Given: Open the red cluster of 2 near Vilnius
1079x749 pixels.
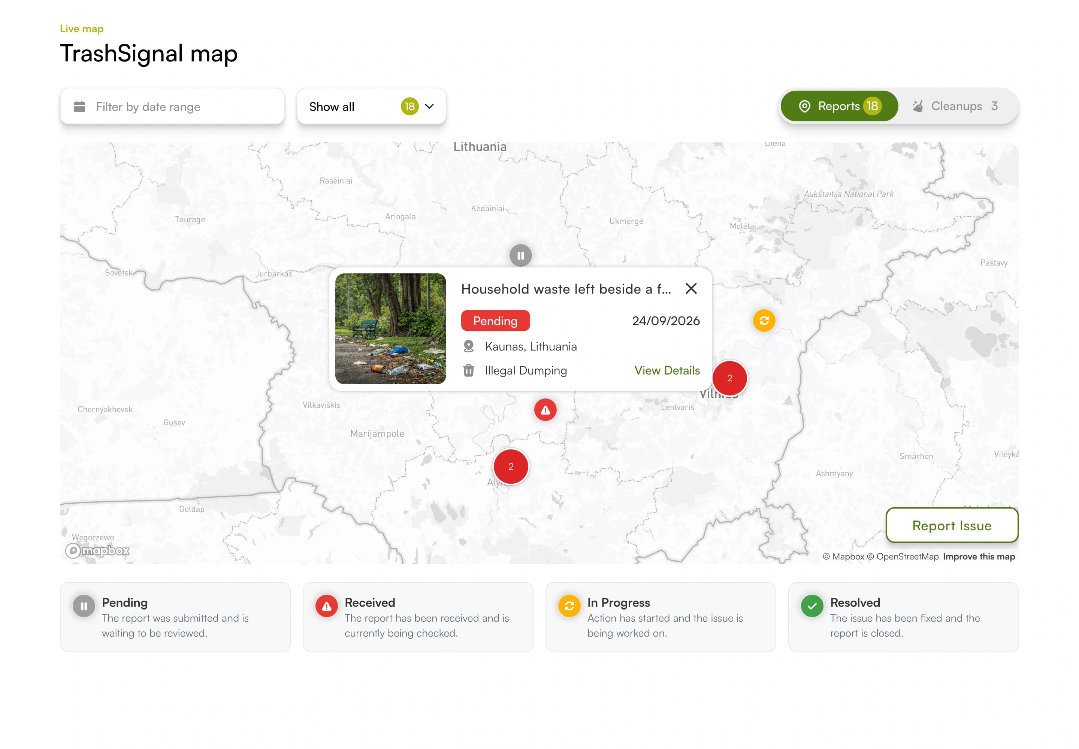Looking at the screenshot, I should pos(729,378).
